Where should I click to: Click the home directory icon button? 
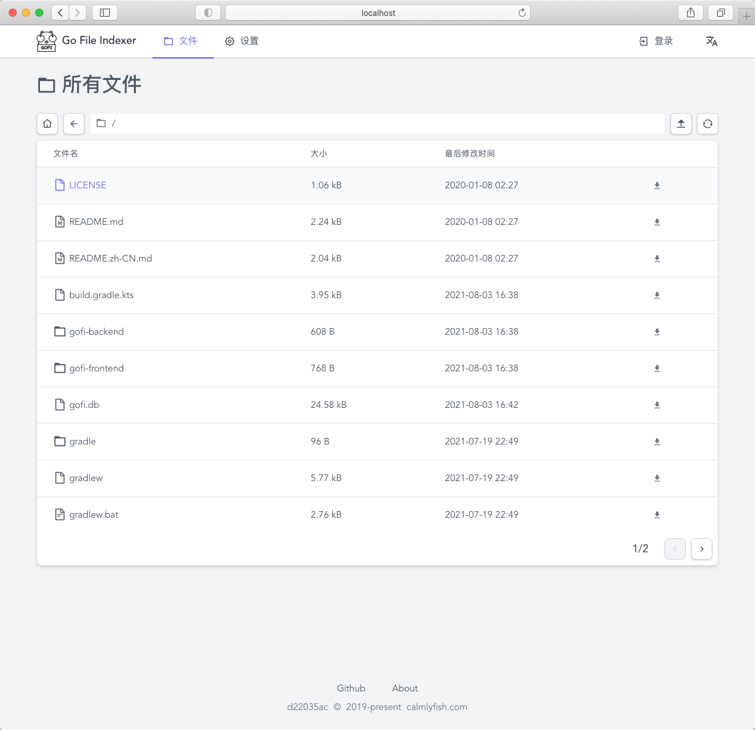[x=47, y=124]
